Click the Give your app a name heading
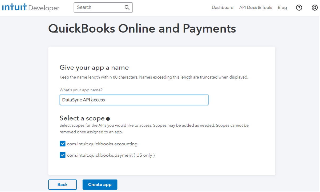320x192 pixels. point(94,67)
